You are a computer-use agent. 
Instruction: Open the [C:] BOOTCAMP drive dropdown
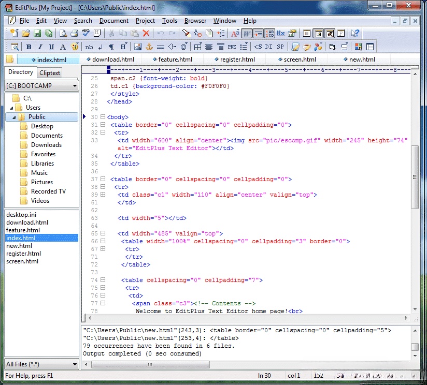coord(41,86)
